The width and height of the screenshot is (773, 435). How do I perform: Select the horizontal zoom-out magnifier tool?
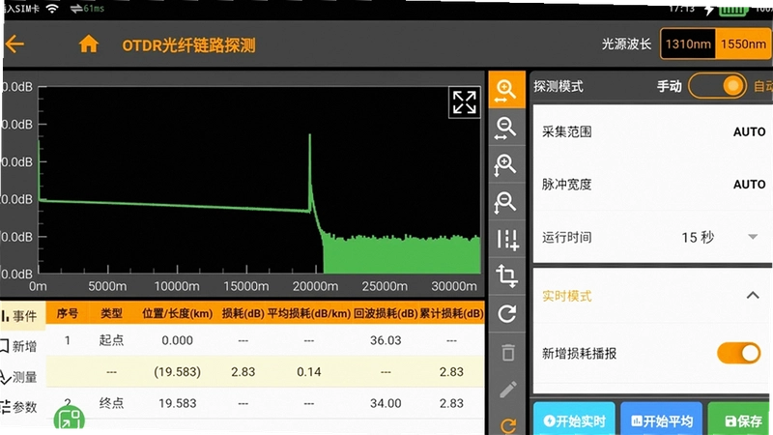coord(506,129)
